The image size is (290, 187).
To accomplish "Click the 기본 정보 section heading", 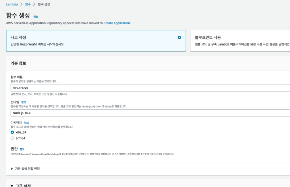I will coord(18,63).
